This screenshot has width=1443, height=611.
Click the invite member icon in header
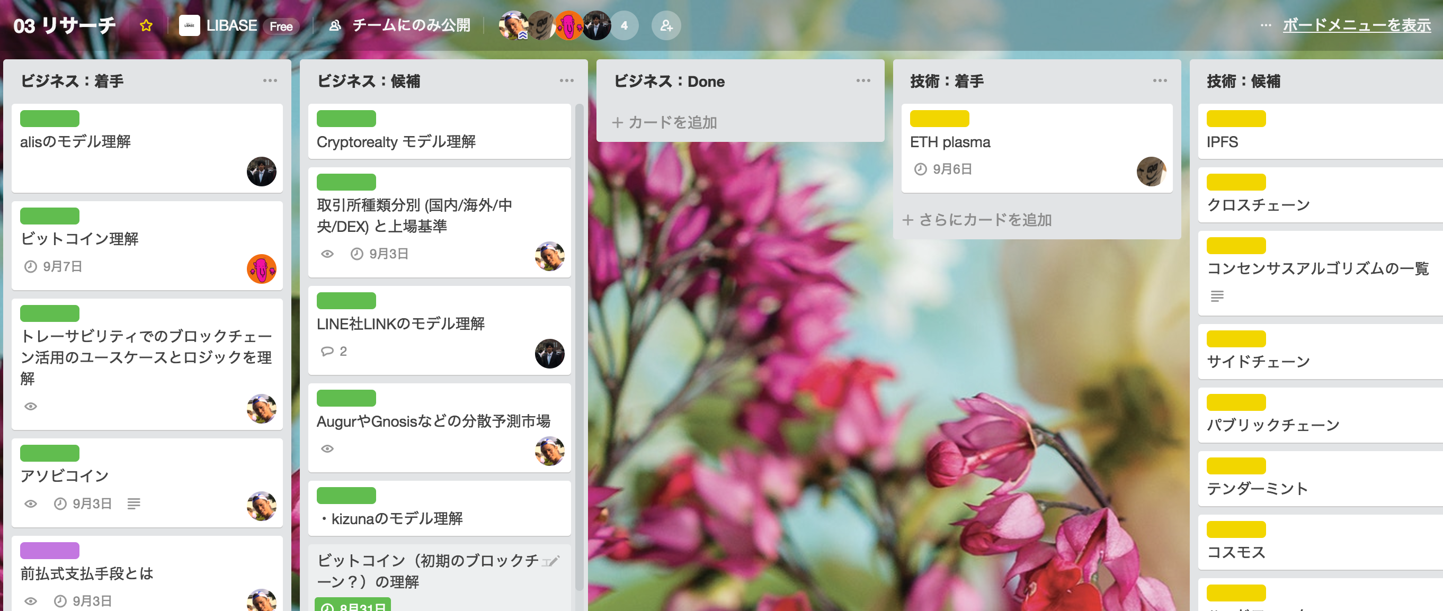pos(666,25)
